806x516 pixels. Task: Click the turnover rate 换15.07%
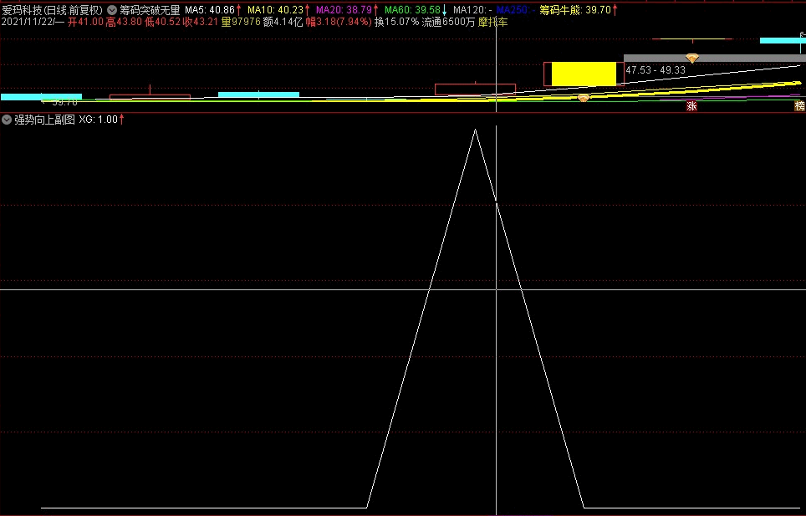(x=396, y=22)
